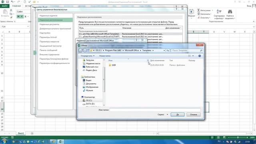Click help icon in Browse dialog
Image resolution: width=256 pixels, height=144 pixels.
click(200, 56)
